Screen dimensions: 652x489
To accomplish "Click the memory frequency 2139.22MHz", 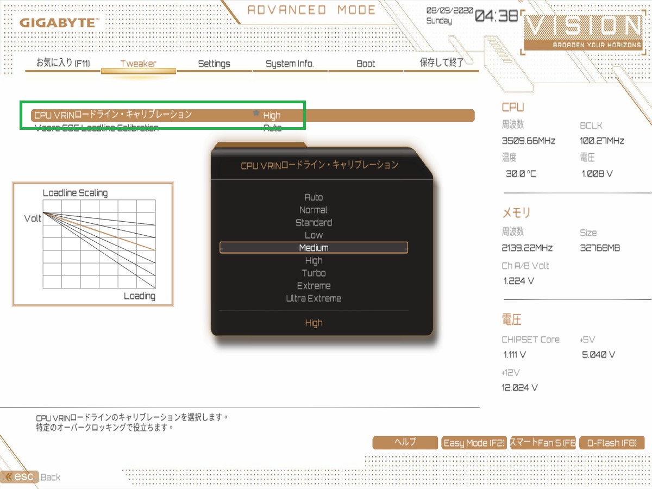I will coord(527,248).
